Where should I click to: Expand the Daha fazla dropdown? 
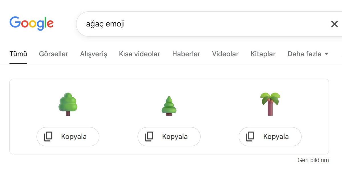point(308,54)
